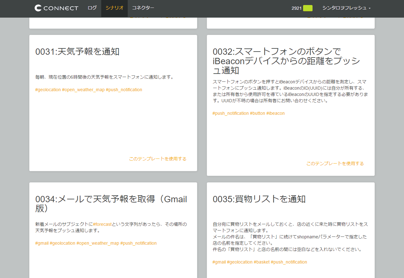Screen dimensions: 404x278
Task: Click #gmail tag in the 0035 shopping list card
Action: (x=219, y=262)
